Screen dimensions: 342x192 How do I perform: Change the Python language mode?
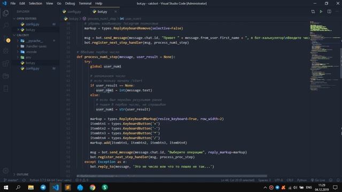click(x=302, y=180)
